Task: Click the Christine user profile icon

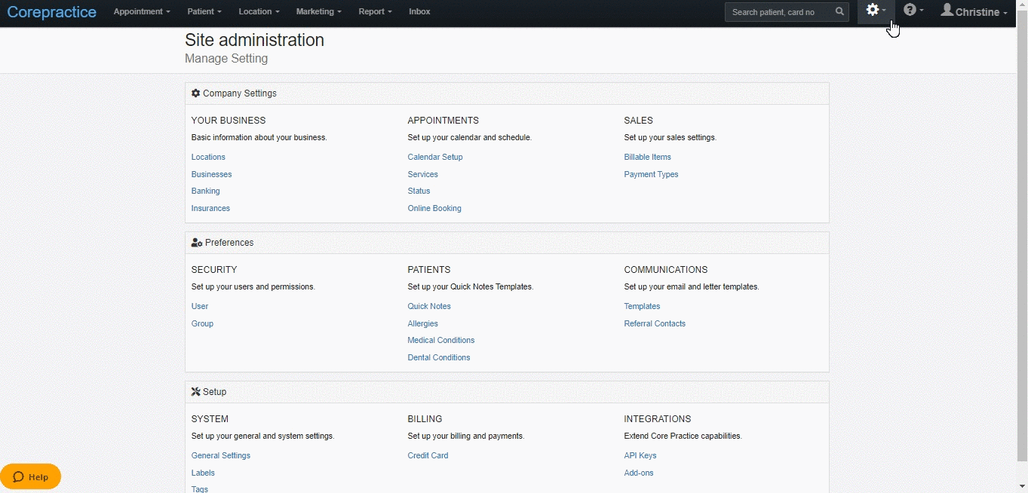Action: point(947,11)
